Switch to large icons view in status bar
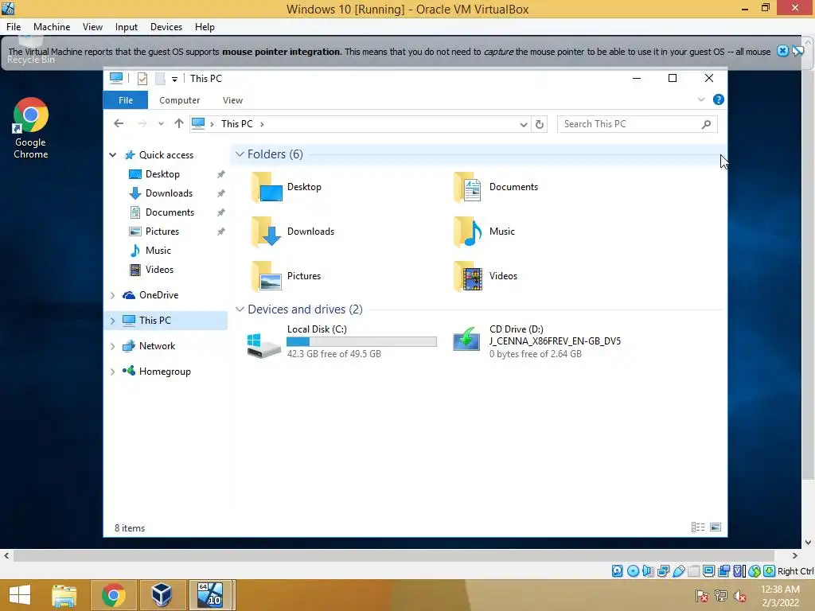 (716, 527)
